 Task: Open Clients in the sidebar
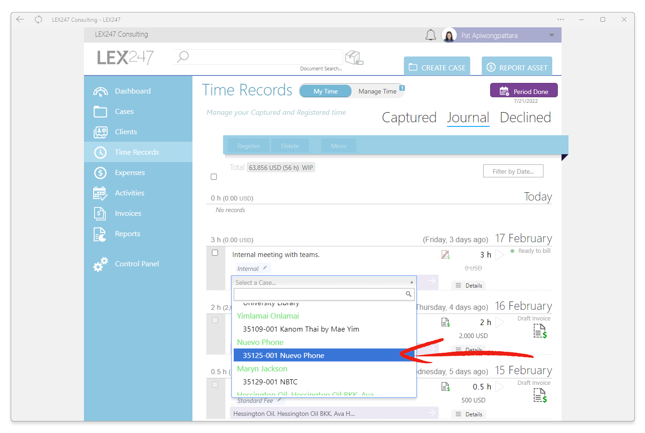coord(138,132)
